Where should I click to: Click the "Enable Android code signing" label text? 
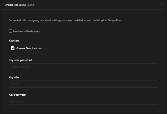point(27,31)
